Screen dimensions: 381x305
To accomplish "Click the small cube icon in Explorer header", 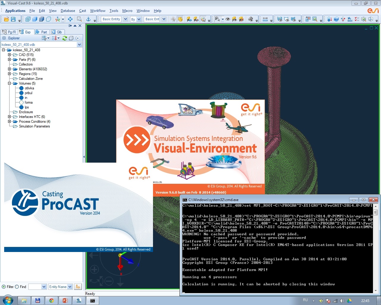I will (71, 38).
